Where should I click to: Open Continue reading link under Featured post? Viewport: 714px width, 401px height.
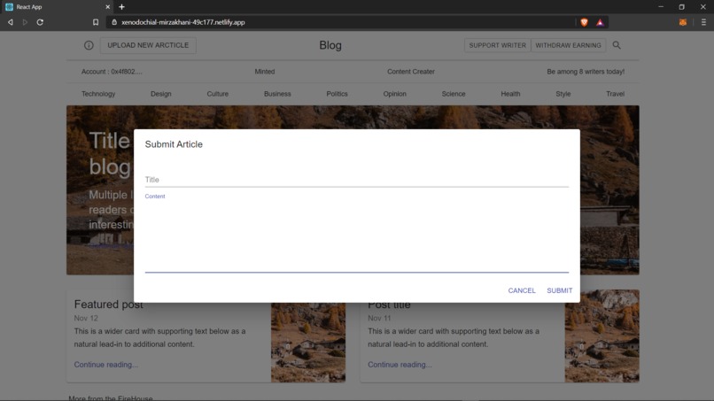tap(106, 365)
